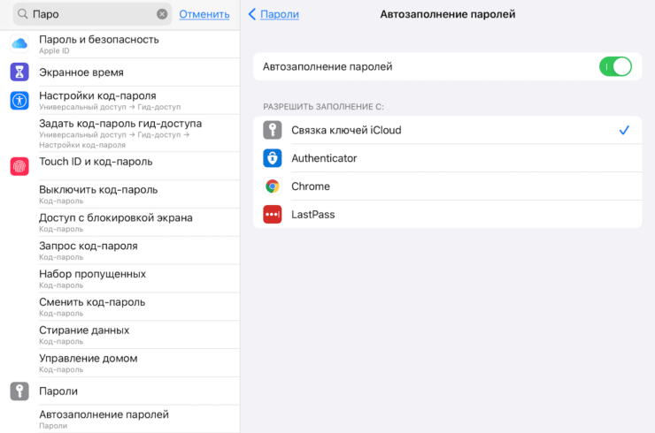Tap the search field containing Паро

tap(92, 14)
